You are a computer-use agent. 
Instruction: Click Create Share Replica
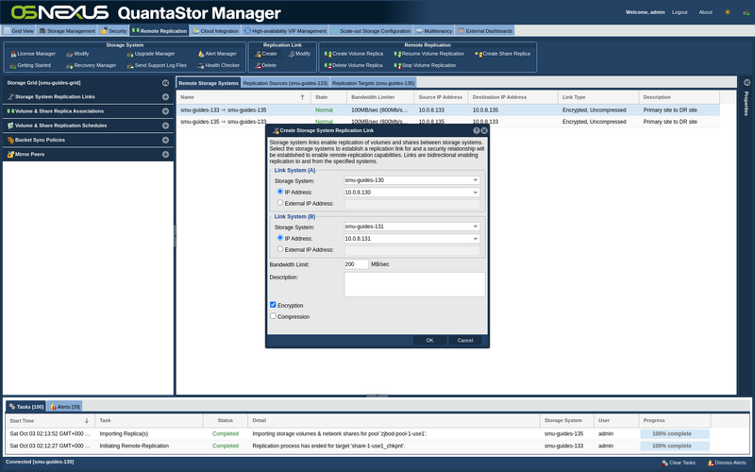coord(503,54)
